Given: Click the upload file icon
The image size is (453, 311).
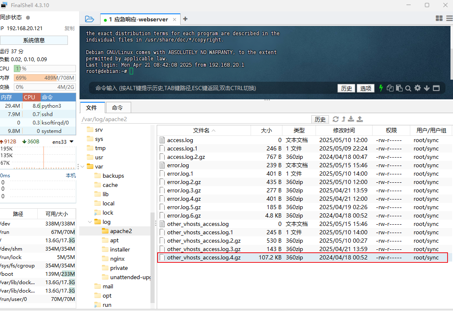Looking at the screenshot, I should (x=360, y=119).
